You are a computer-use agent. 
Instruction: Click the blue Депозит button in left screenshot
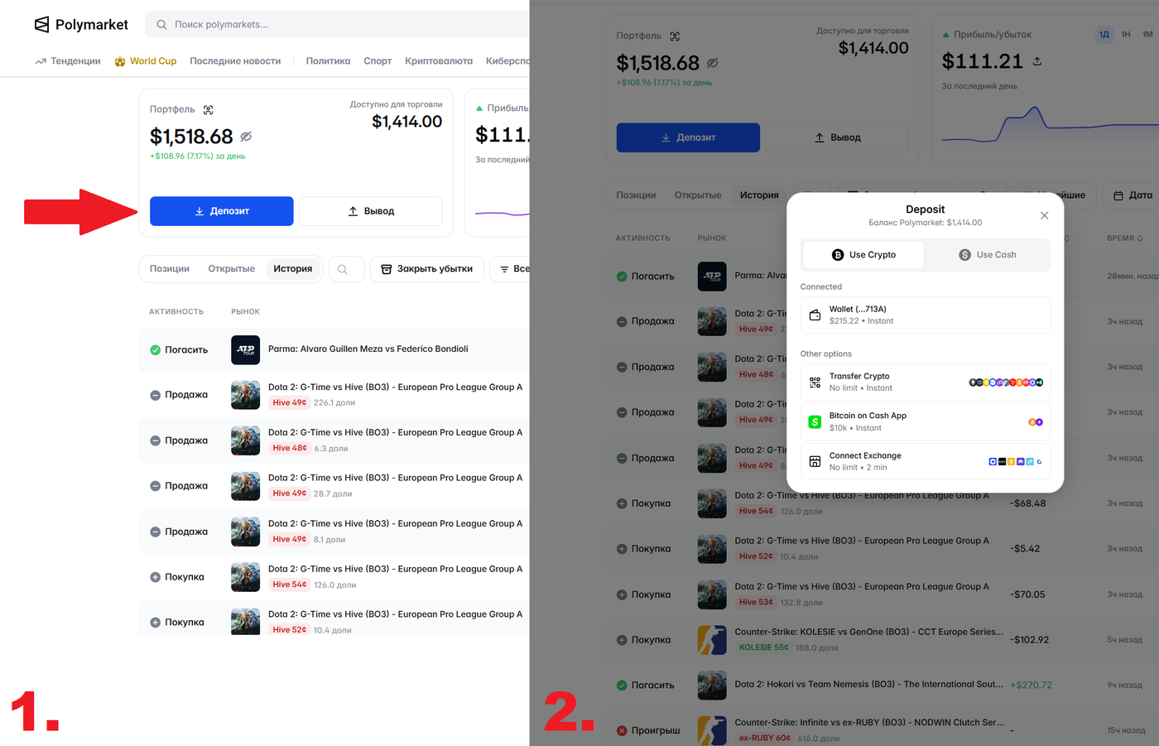(221, 211)
